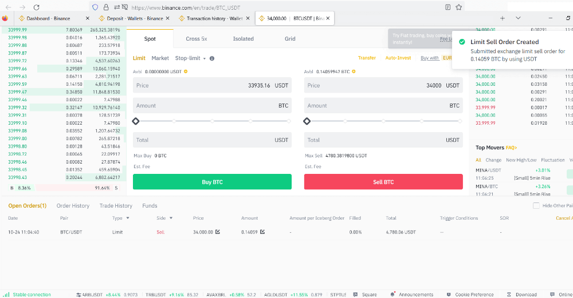The width and height of the screenshot is (573, 298).
Task: Click the Stable connection signal icon
Action: click(x=6, y=295)
